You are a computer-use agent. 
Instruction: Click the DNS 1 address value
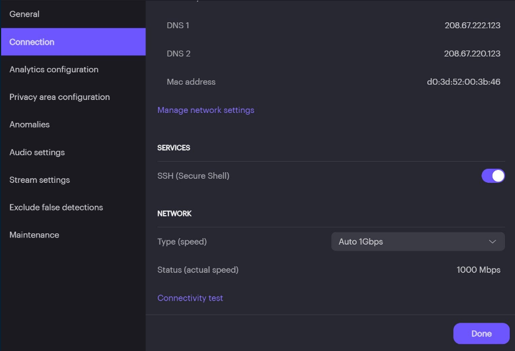click(x=472, y=25)
